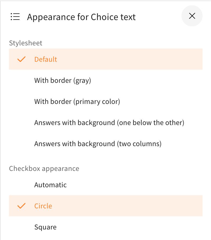The width and height of the screenshot is (211, 240).
Task: Click the "Checkbox appearance" section heading
Action: coord(44,169)
